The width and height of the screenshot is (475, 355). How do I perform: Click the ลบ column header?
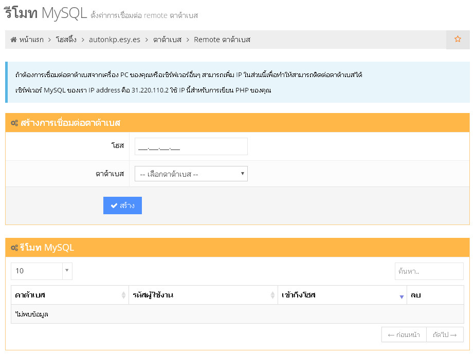(416, 295)
